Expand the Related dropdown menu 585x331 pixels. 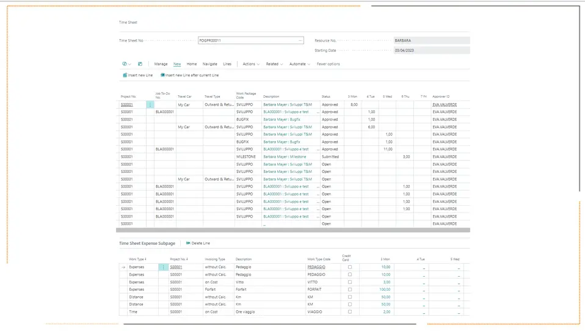point(274,64)
